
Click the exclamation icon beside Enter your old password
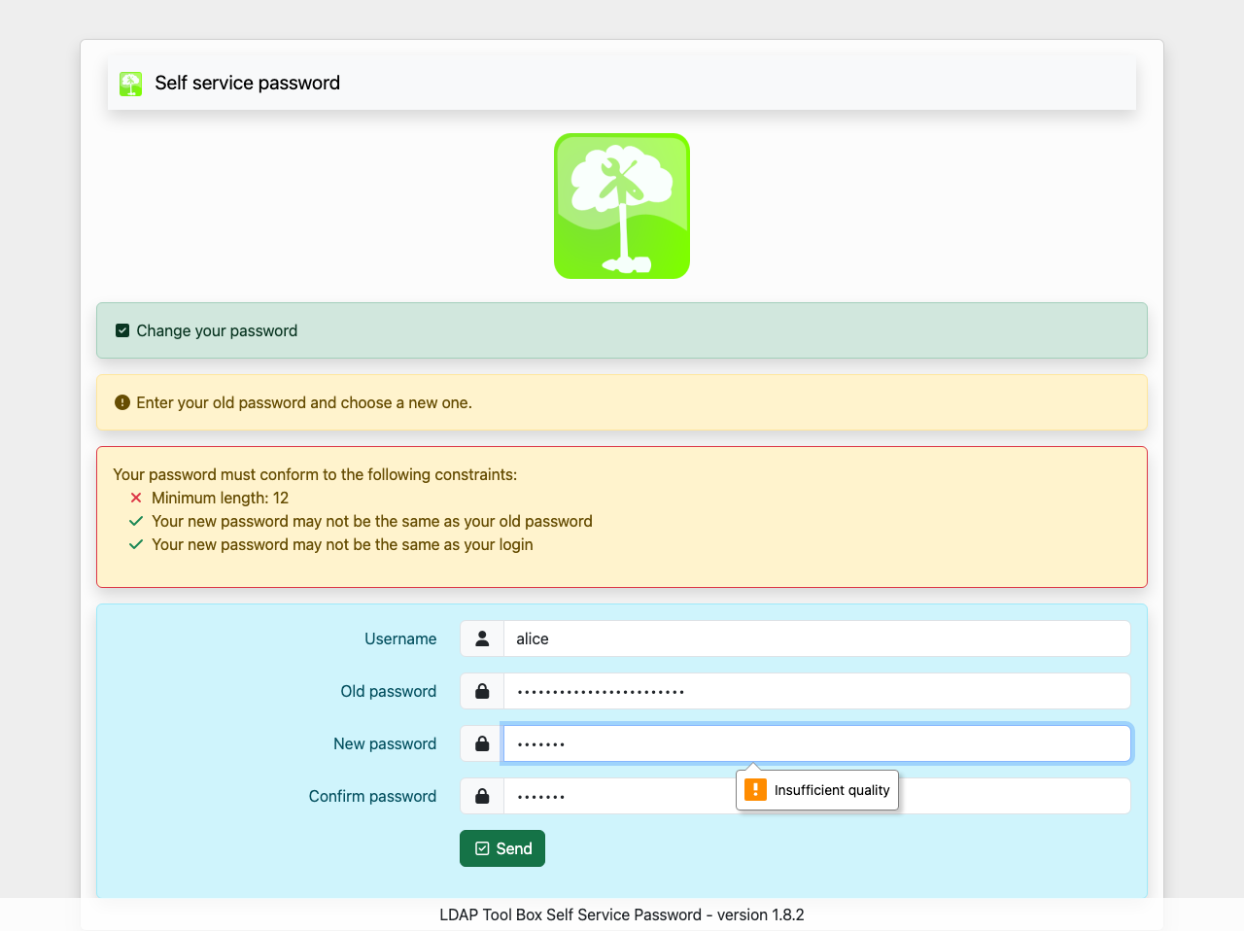pos(122,402)
